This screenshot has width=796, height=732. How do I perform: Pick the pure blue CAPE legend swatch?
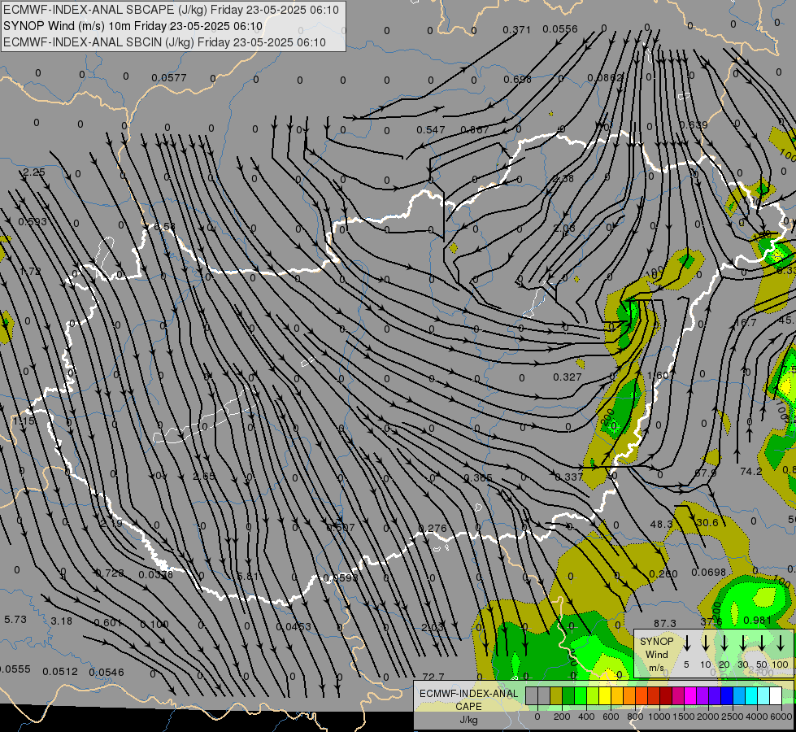tap(726, 696)
